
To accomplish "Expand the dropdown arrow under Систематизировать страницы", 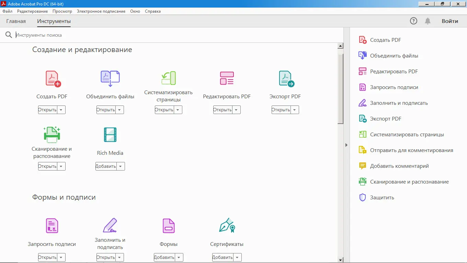I will click(x=178, y=110).
